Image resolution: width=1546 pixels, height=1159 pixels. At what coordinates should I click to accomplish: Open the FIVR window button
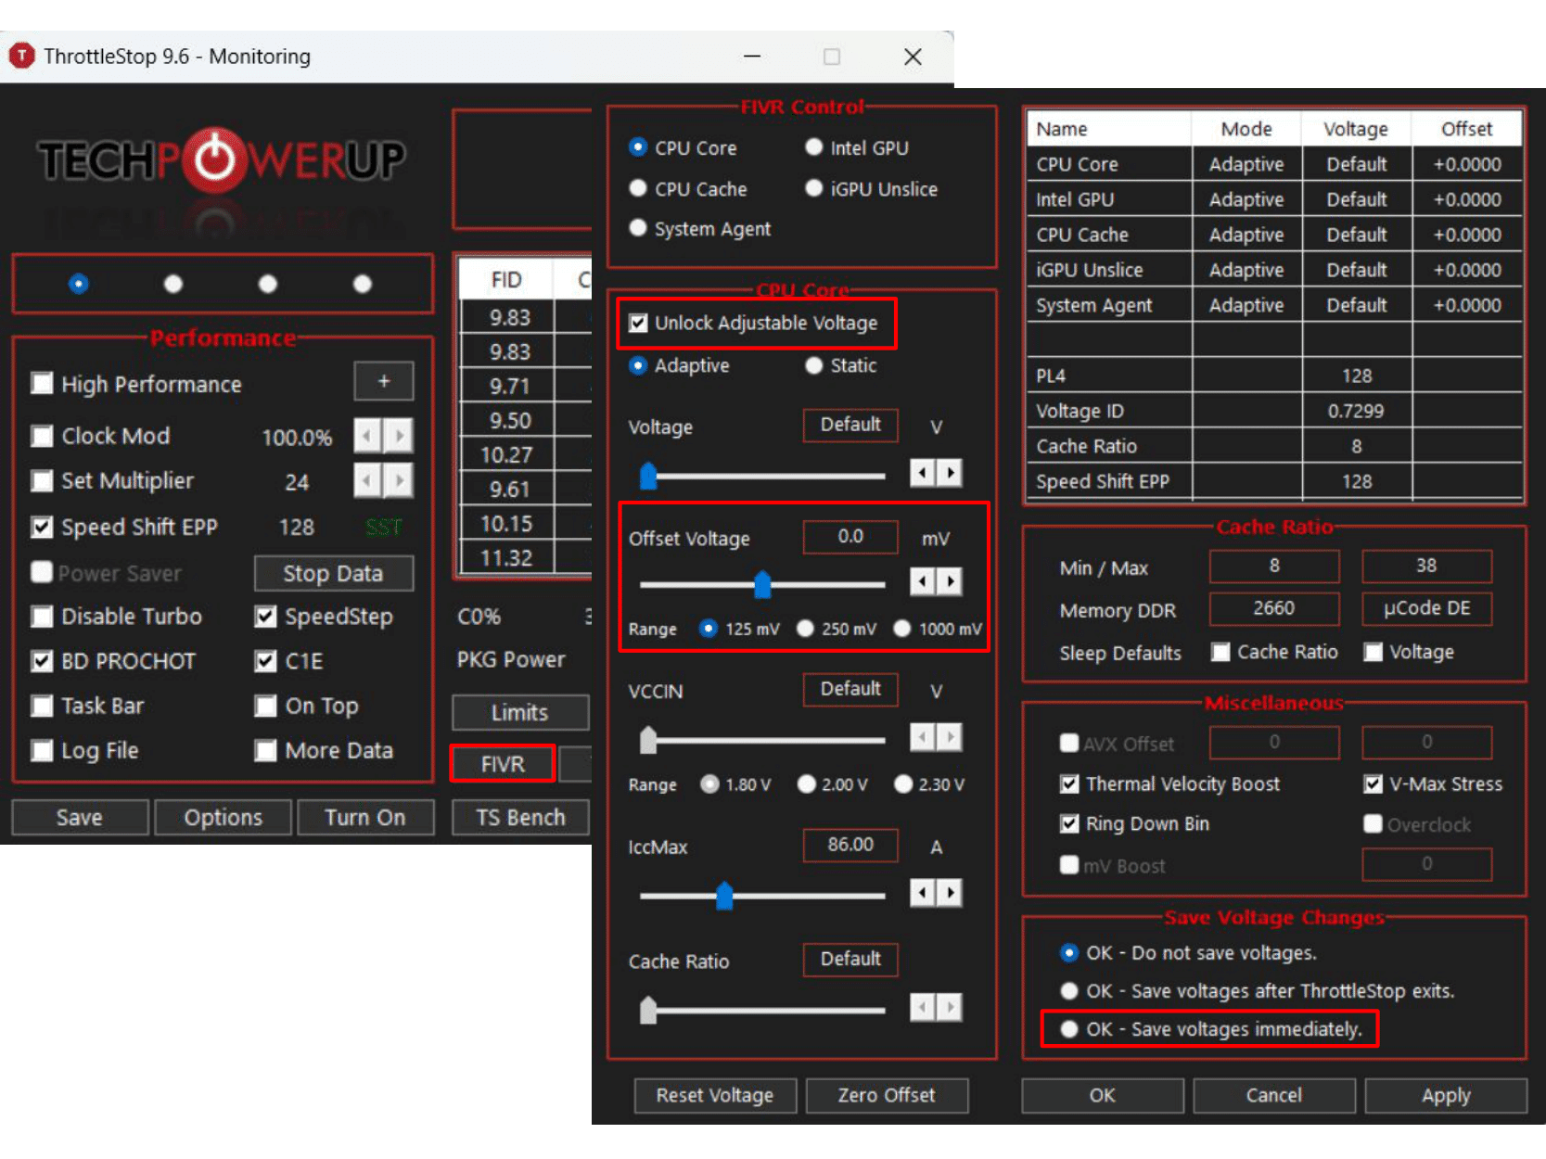click(x=503, y=764)
